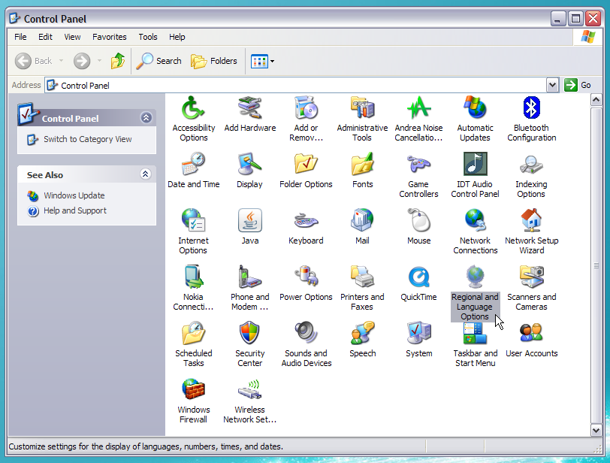Open Game Controllers icon
Image resolution: width=610 pixels, height=463 pixels.
418,164
